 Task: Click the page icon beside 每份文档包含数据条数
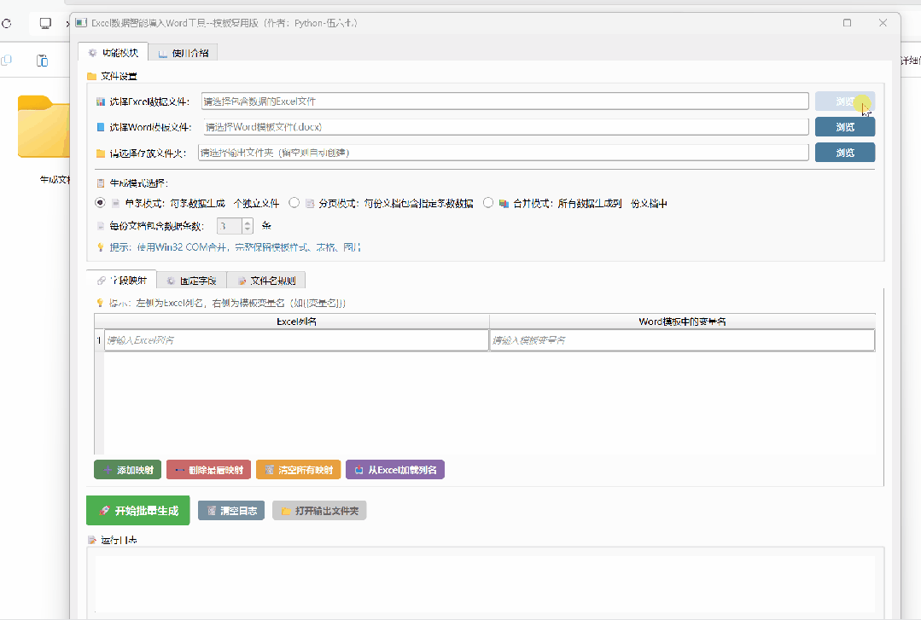101,225
